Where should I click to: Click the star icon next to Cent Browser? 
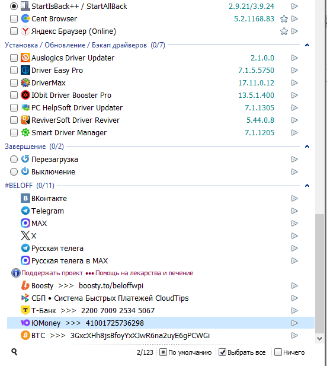284,18
